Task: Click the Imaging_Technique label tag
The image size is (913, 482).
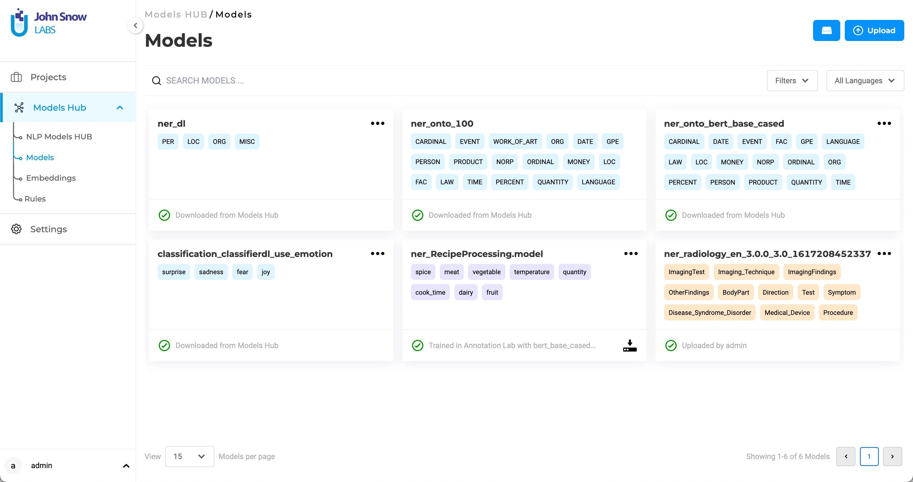Action: tap(746, 272)
